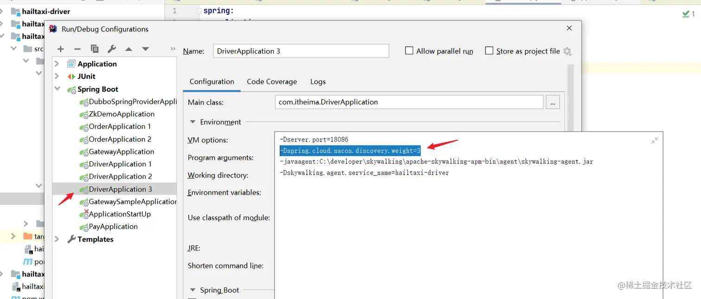Switch to the Logs tab
The width and height of the screenshot is (701, 299).
click(318, 82)
